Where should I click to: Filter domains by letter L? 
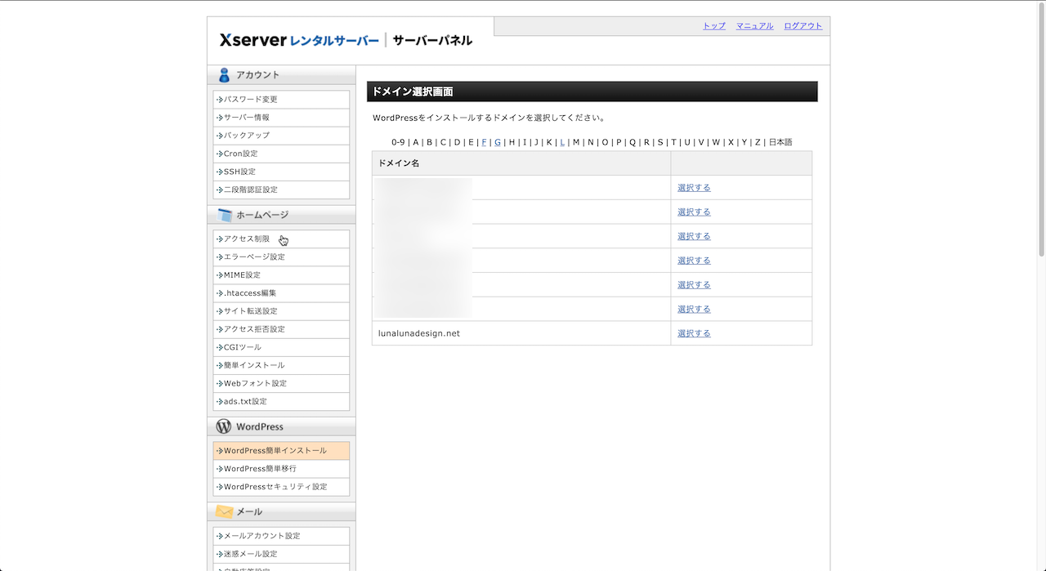pyautogui.click(x=562, y=142)
